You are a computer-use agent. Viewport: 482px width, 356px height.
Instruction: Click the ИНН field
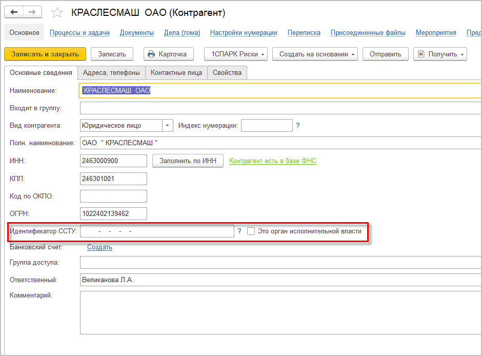tap(113, 161)
